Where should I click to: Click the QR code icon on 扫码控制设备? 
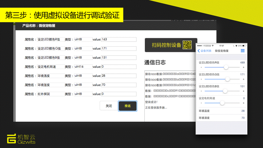point(187,45)
